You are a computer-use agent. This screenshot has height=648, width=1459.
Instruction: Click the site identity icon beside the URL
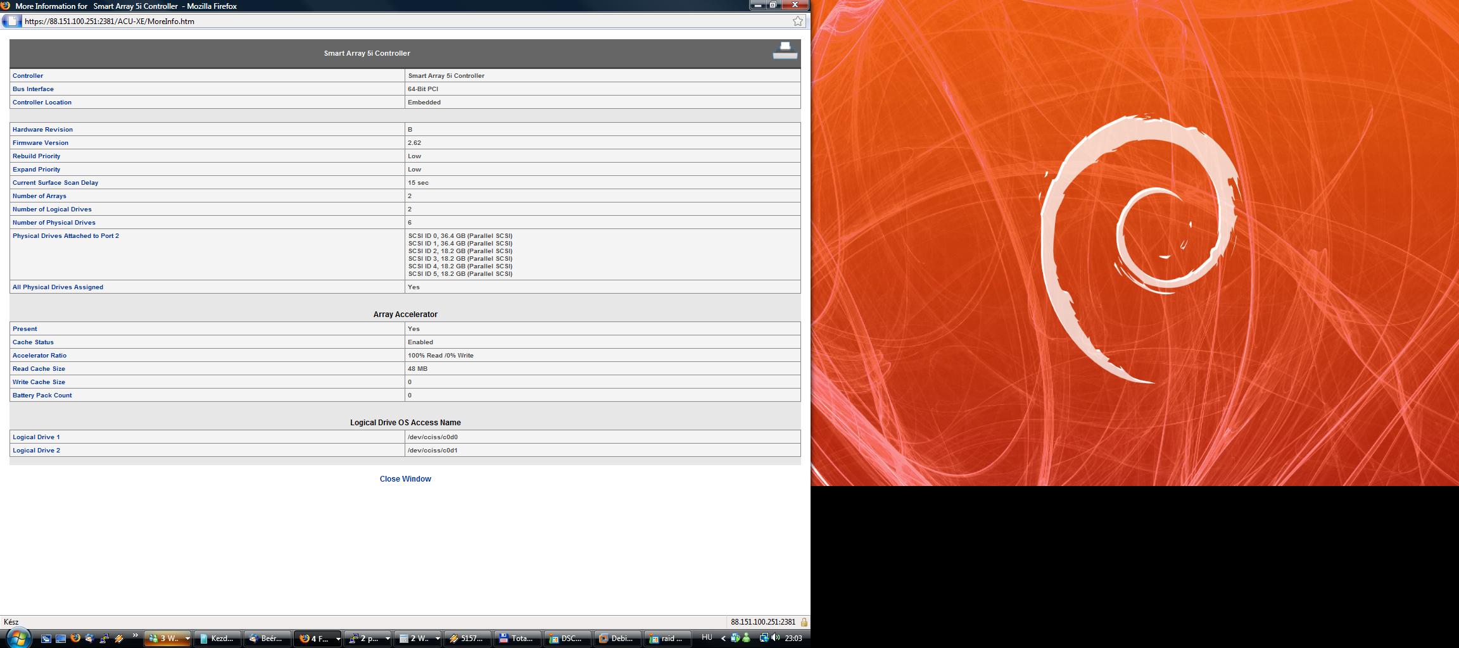tap(11, 21)
